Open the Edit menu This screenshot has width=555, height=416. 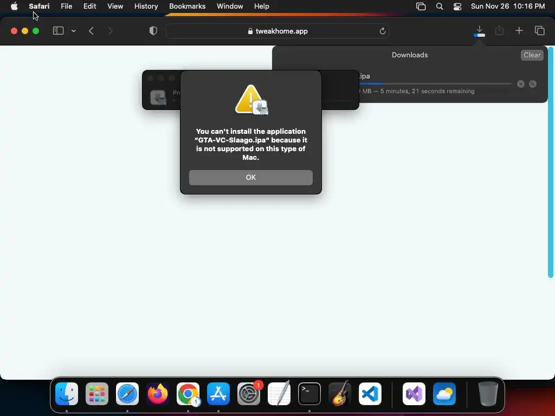point(89,6)
